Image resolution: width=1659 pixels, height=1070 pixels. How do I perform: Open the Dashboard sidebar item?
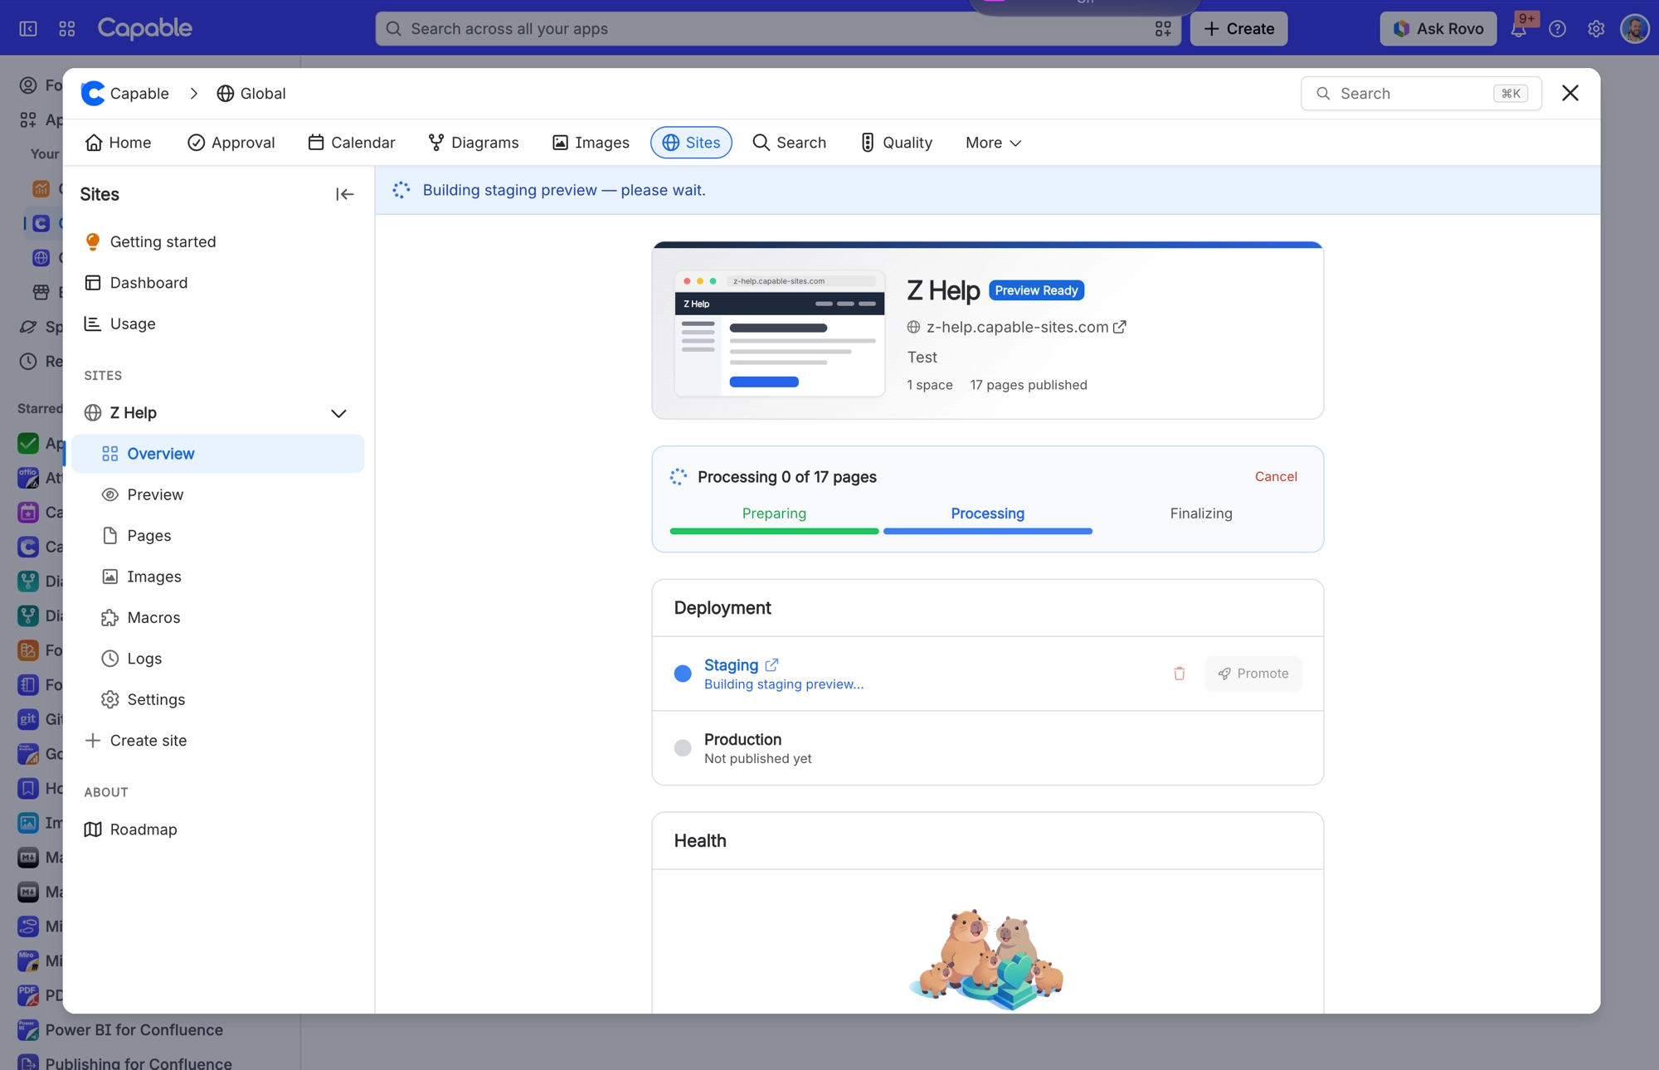tap(217, 283)
